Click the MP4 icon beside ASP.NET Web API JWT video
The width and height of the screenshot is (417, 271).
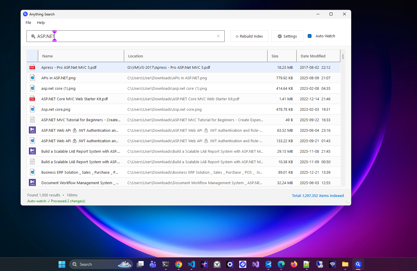click(32, 130)
